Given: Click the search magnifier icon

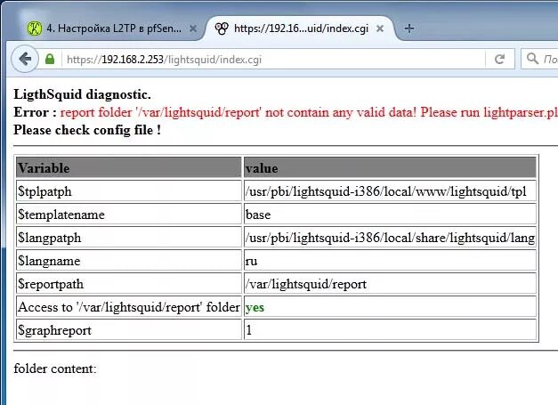Looking at the screenshot, I should pos(532,59).
